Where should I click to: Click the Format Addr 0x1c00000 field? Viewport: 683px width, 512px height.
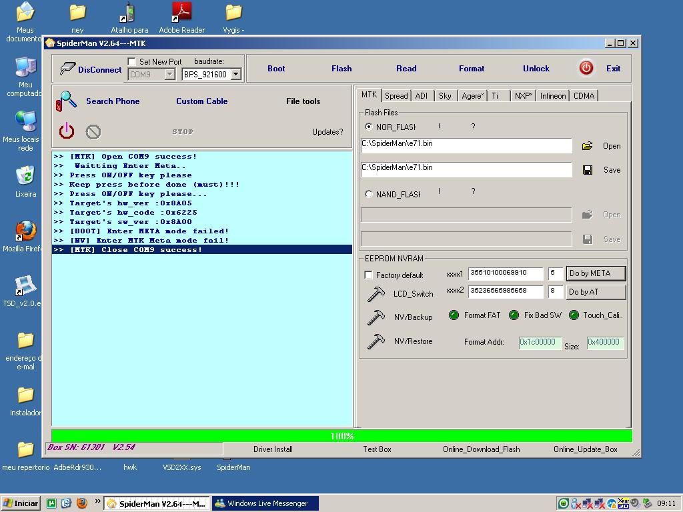[x=540, y=342]
